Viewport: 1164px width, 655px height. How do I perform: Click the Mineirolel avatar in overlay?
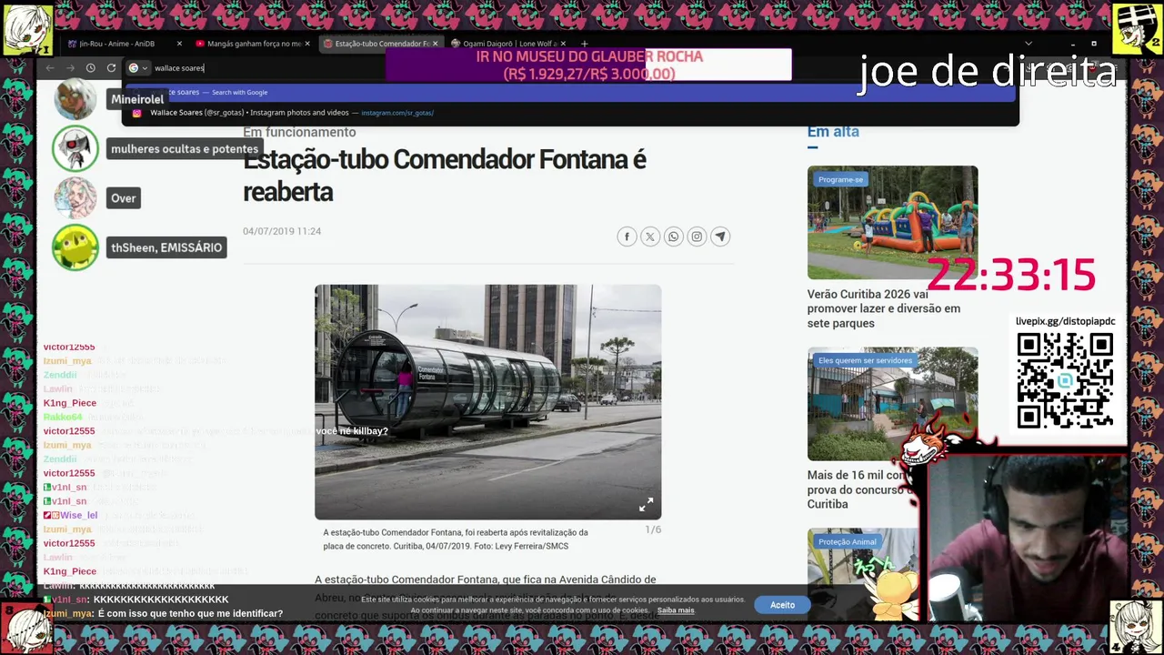[x=75, y=98]
